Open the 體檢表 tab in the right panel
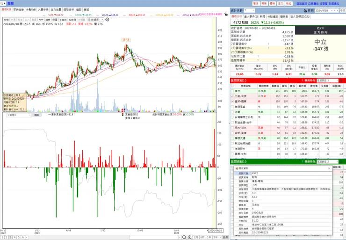346x240 pixels. tap(284, 16)
